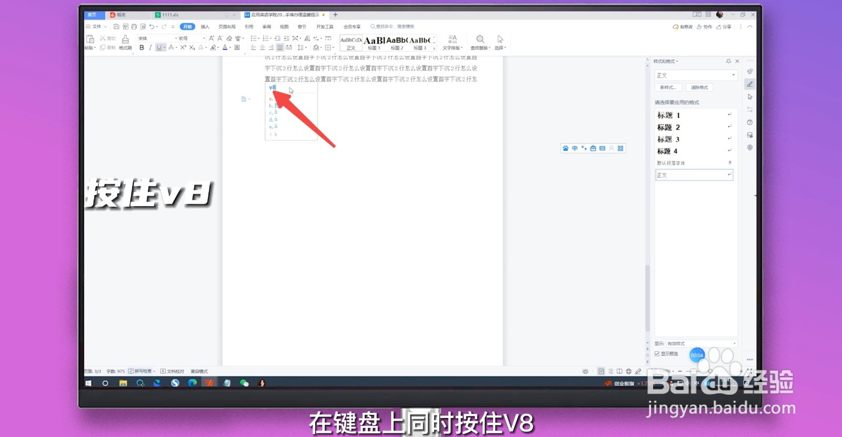Click the Save icon in quick access toolbar
Viewport: 842px width, 437px height.
[x=116, y=26]
